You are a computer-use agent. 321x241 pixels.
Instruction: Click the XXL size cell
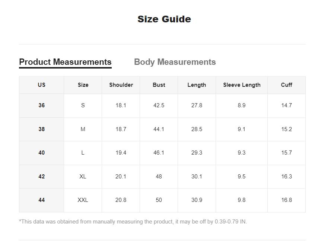coord(83,200)
